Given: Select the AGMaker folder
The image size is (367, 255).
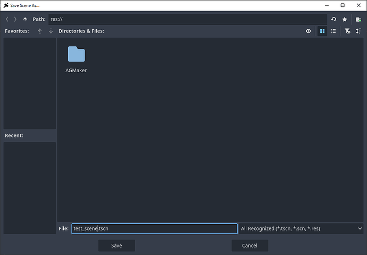Looking at the screenshot, I should 76,59.
